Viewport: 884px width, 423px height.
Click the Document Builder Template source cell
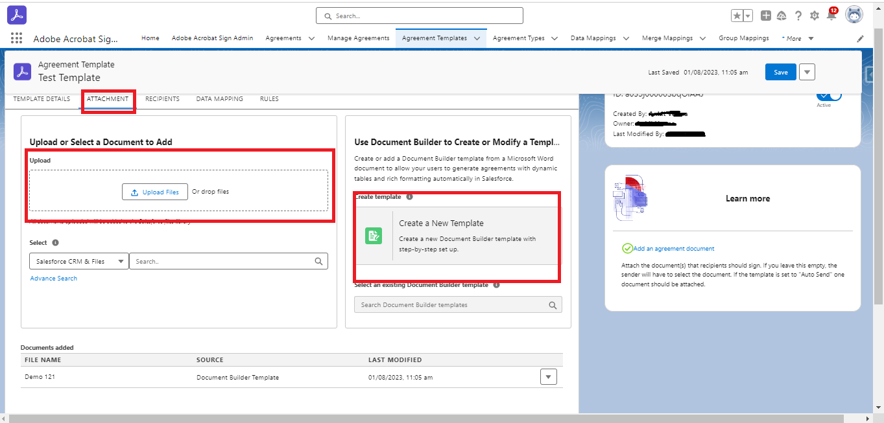(x=237, y=378)
